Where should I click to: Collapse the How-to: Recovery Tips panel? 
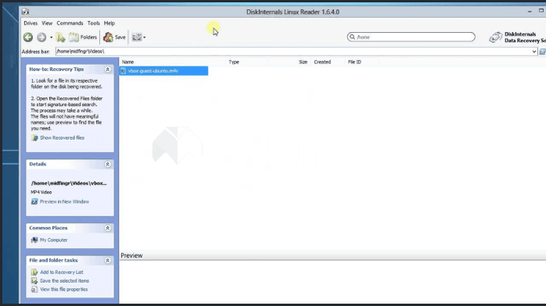point(108,69)
